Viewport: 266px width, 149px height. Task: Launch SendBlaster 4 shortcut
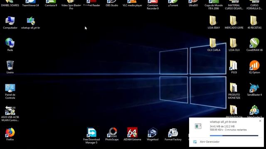point(254,89)
